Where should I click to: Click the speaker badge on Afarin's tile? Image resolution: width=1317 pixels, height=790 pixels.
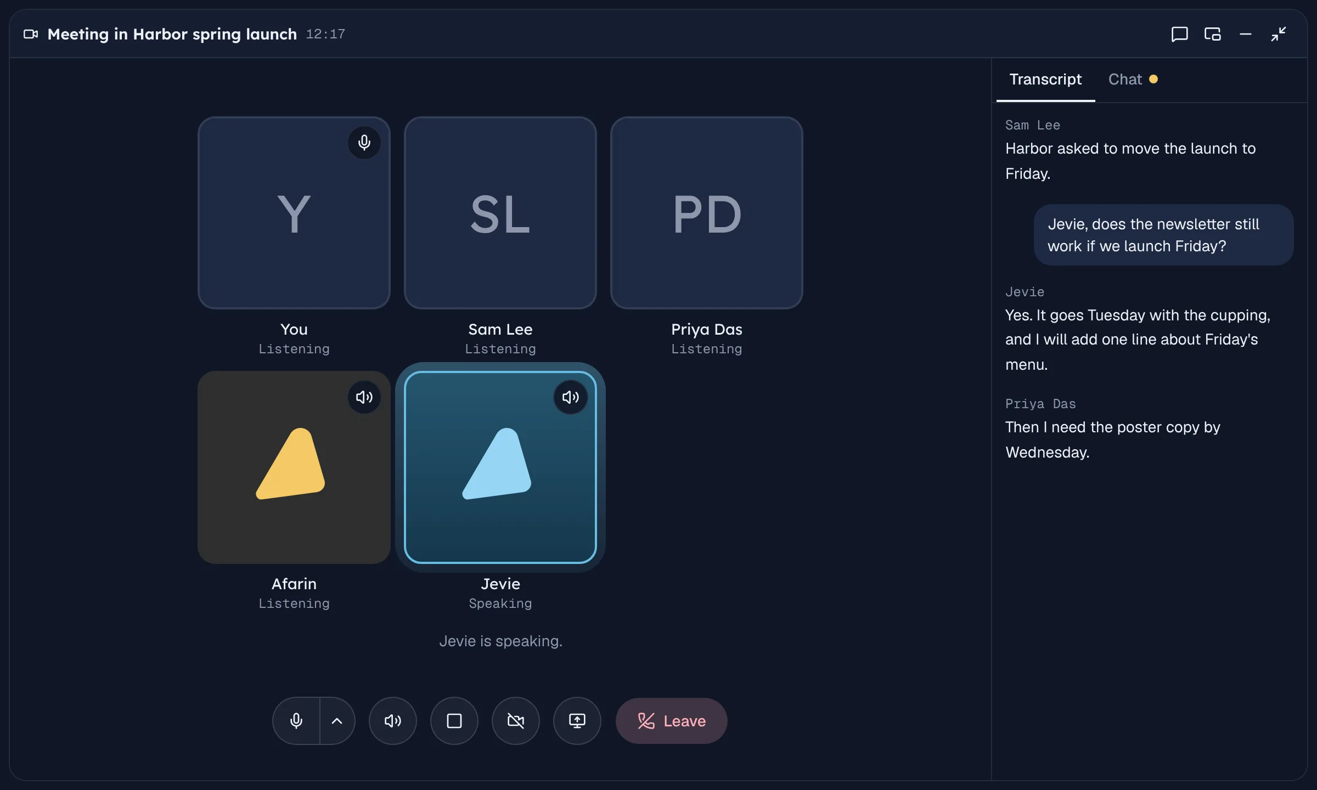click(364, 397)
